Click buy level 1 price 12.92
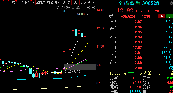This screenshot has height=93, width=173. [x=137, y=48]
